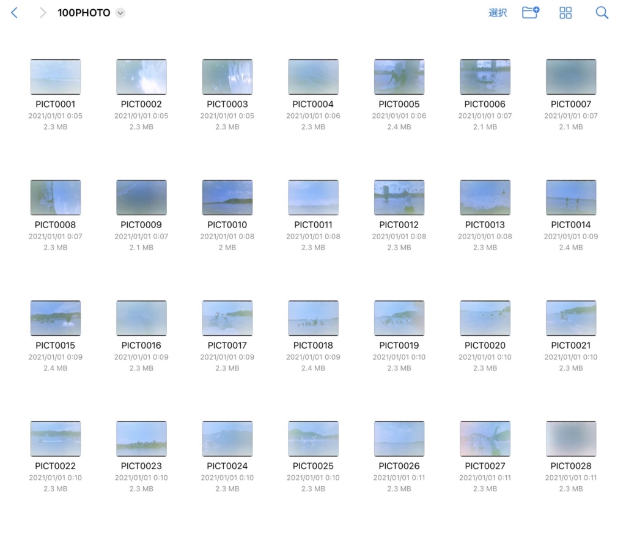Select the file name text PICT0012

399,225
